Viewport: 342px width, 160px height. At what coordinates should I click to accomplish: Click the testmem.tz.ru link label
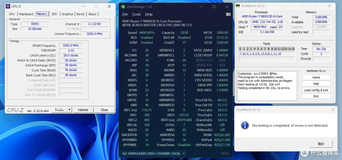pos(316,71)
